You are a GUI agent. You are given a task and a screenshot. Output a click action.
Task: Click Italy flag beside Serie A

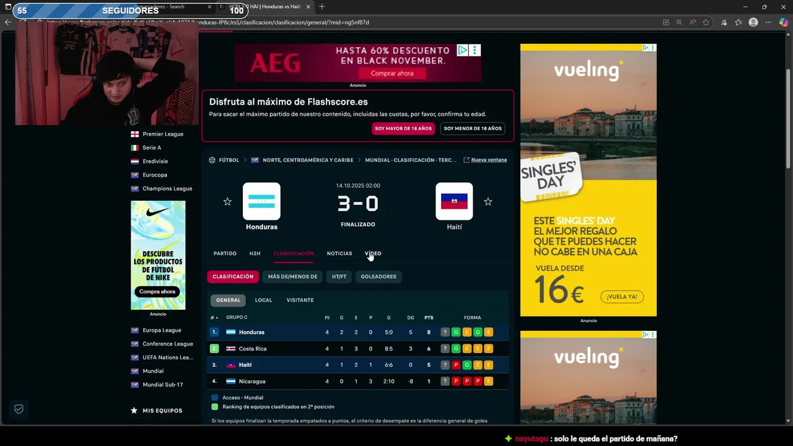134,147
